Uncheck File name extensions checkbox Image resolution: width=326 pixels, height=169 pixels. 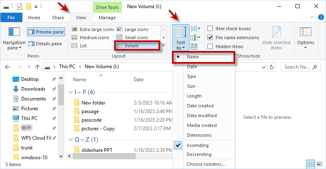[x=210, y=38]
